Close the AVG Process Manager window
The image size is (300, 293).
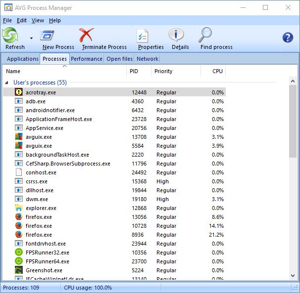tap(288, 7)
